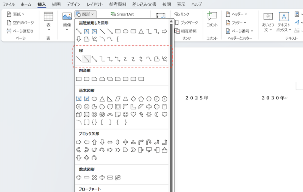Add a コメント comment

[x=212, y=19]
